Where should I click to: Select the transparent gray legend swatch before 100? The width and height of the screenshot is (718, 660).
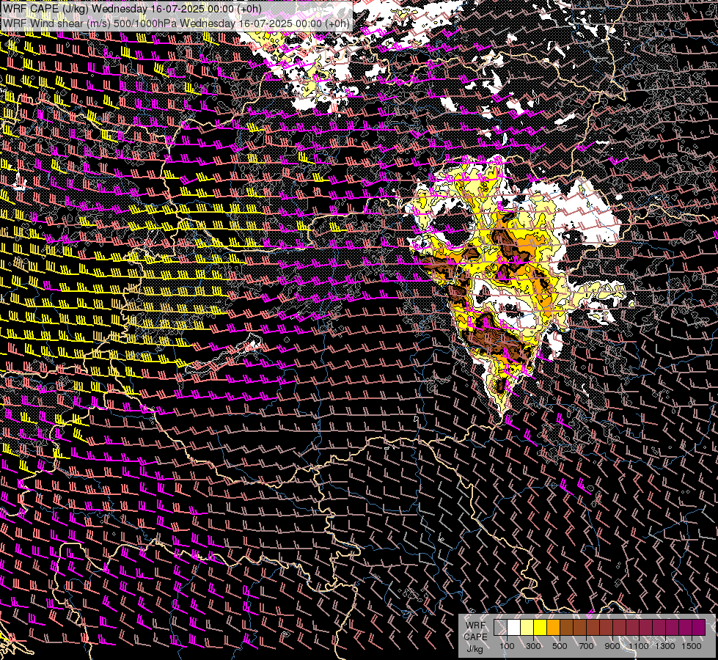(x=500, y=628)
